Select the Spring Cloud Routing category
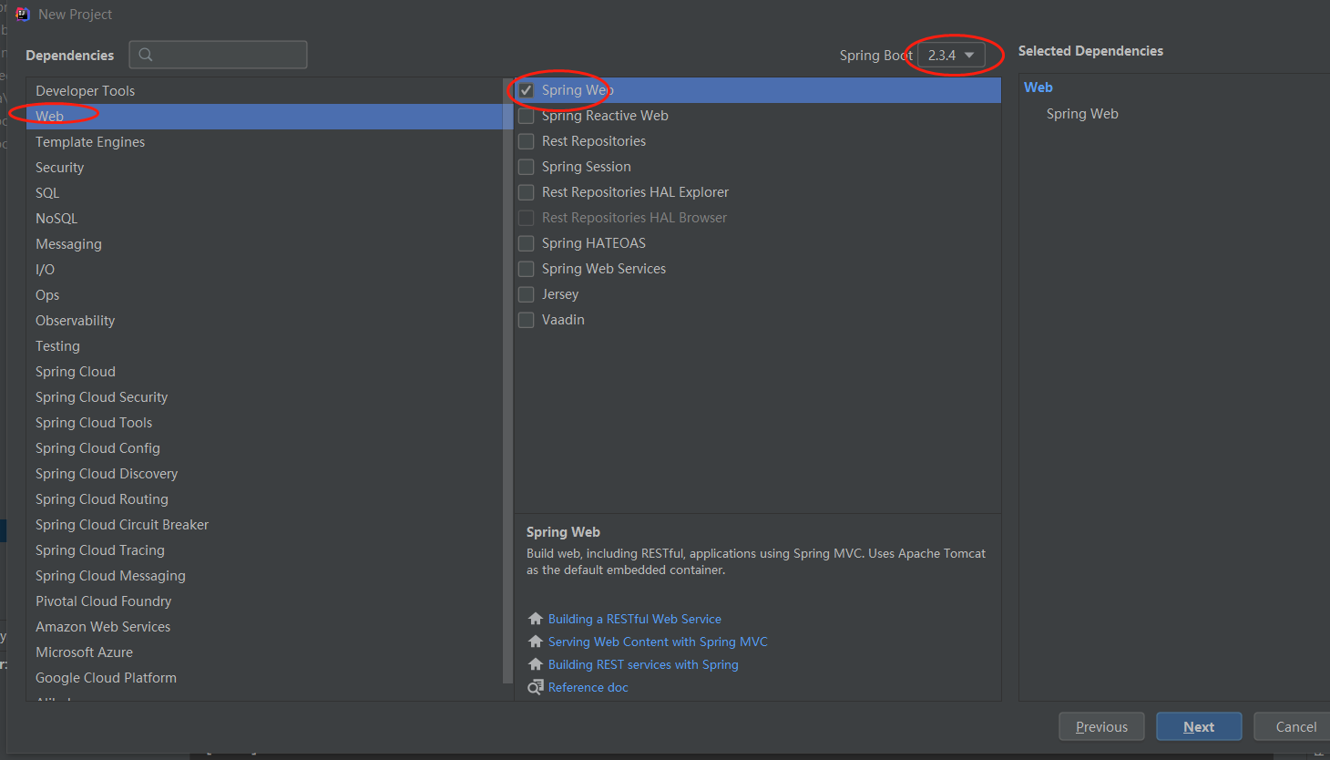This screenshot has width=1330, height=760. (264, 499)
